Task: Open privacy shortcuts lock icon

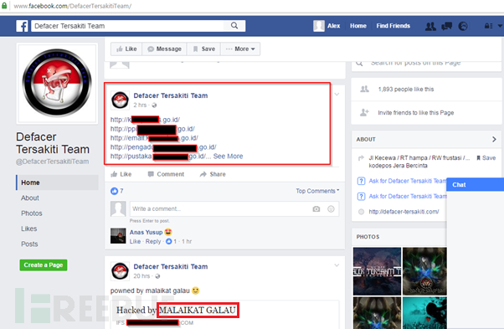Action: [x=488, y=26]
